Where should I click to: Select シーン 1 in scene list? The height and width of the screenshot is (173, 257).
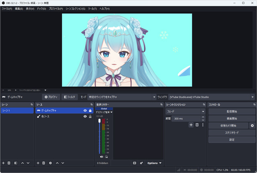[x=17, y=110]
